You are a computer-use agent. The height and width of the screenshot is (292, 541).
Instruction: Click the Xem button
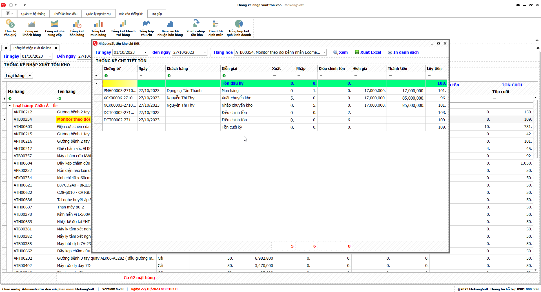[340, 52]
